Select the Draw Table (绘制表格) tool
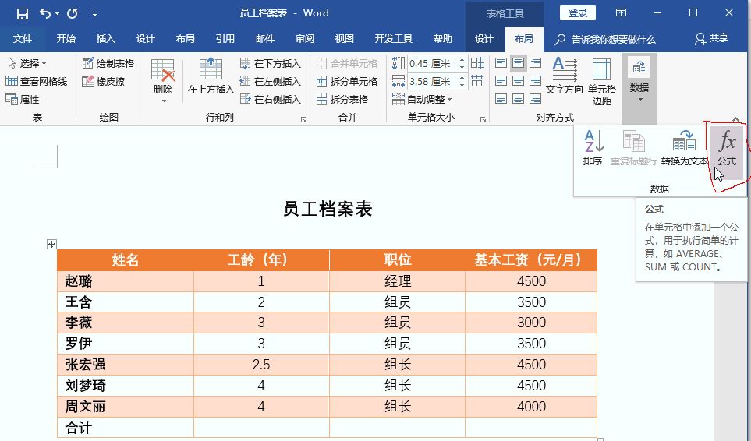 (x=108, y=63)
